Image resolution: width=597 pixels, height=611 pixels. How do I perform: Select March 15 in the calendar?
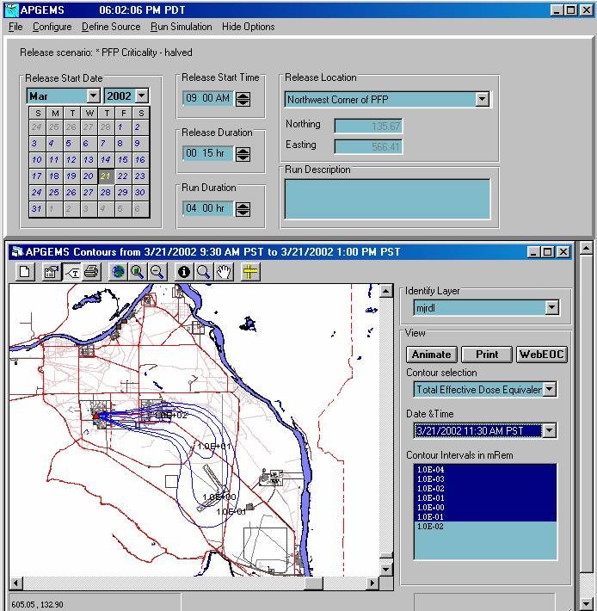(x=123, y=159)
